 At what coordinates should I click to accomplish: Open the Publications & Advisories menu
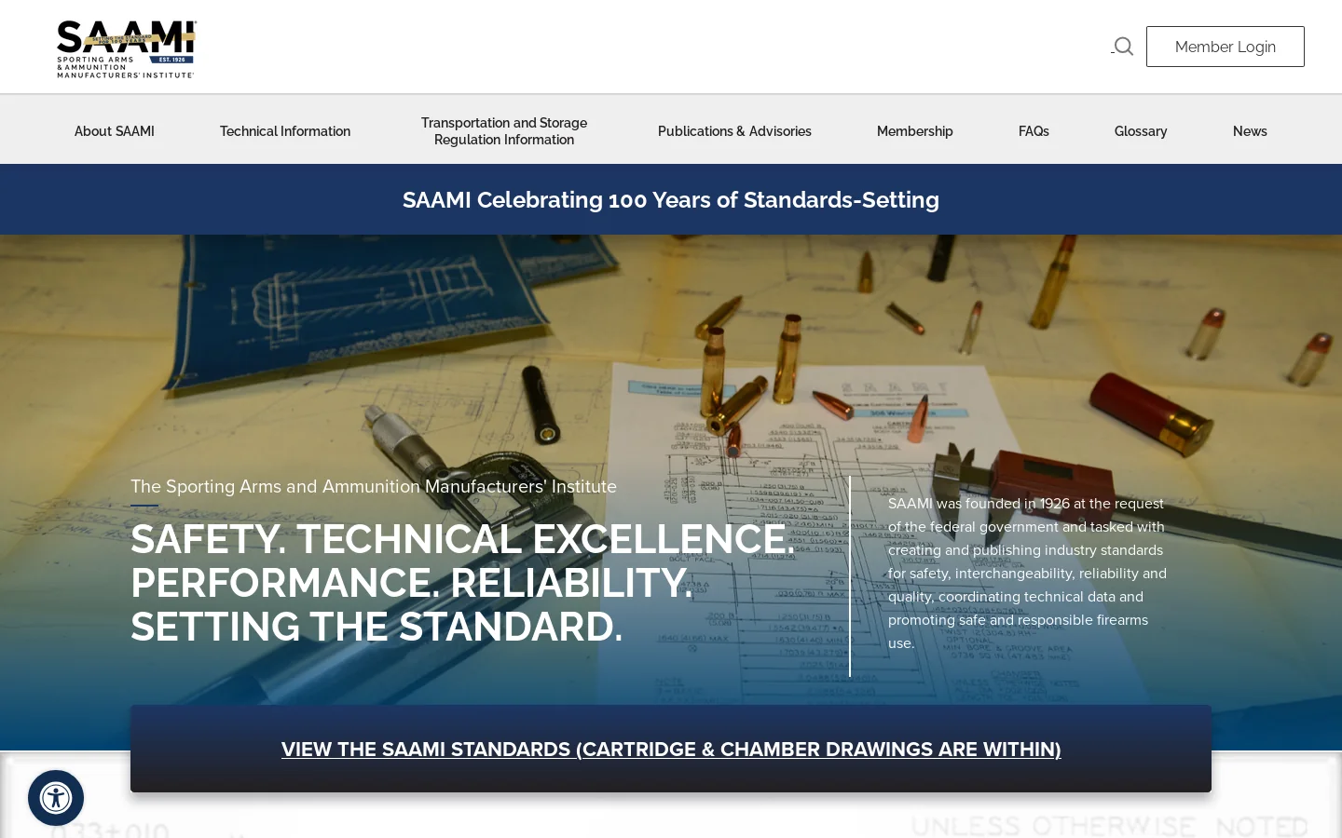pyautogui.click(x=734, y=131)
